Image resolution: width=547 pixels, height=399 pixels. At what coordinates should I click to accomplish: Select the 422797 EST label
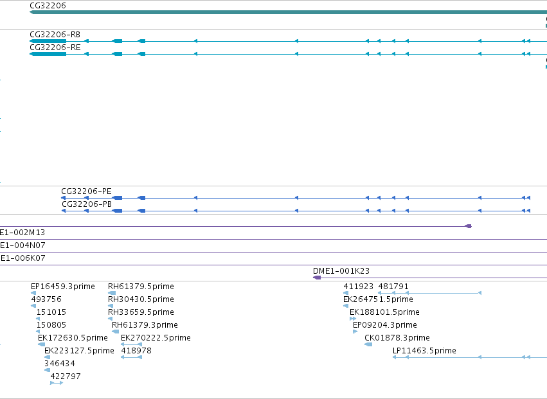[x=66, y=377]
